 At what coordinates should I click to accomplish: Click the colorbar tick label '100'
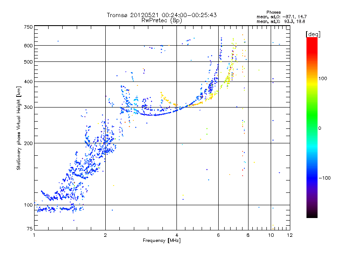tap(323, 79)
